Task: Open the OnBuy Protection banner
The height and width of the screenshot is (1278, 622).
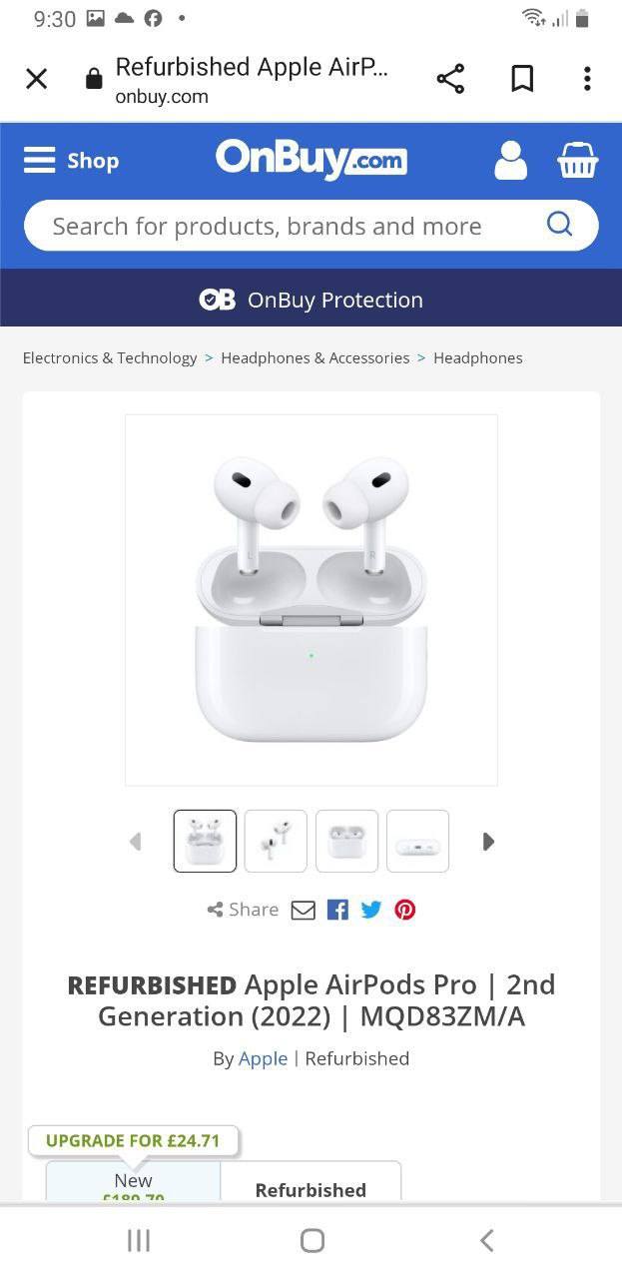Action: point(311,299)
